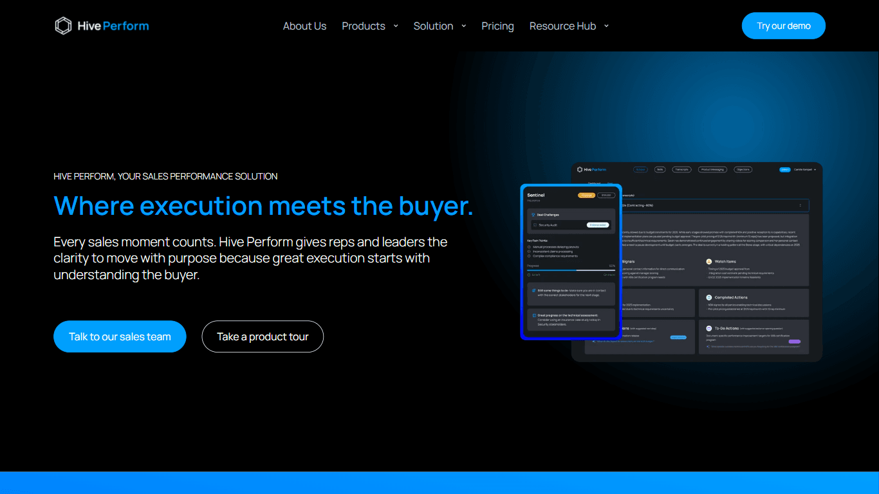Click the sparkle icon in To-Do Actions card
This screenshot has width=879, height=494.
click(708, 347)
